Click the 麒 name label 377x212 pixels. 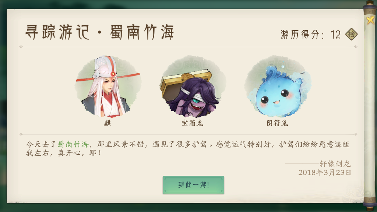pyautogui.click(x=108, y=123)
